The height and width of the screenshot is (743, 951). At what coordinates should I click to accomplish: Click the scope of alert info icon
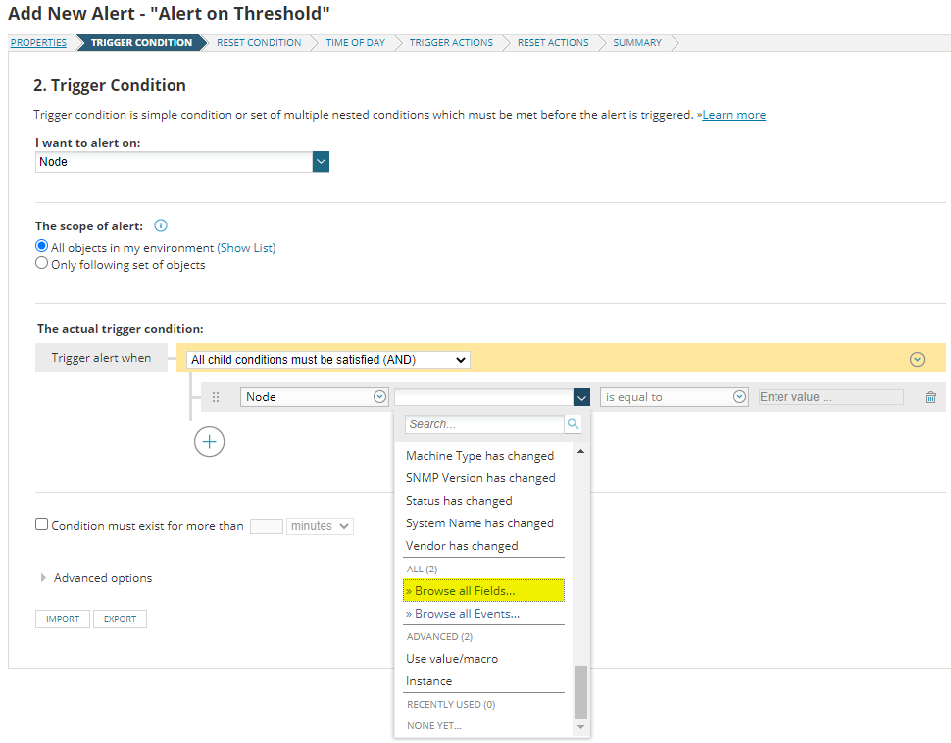tap(162, 226)
